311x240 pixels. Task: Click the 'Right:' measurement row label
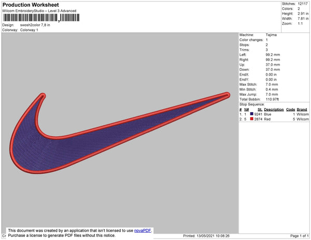tap(244, 59)
